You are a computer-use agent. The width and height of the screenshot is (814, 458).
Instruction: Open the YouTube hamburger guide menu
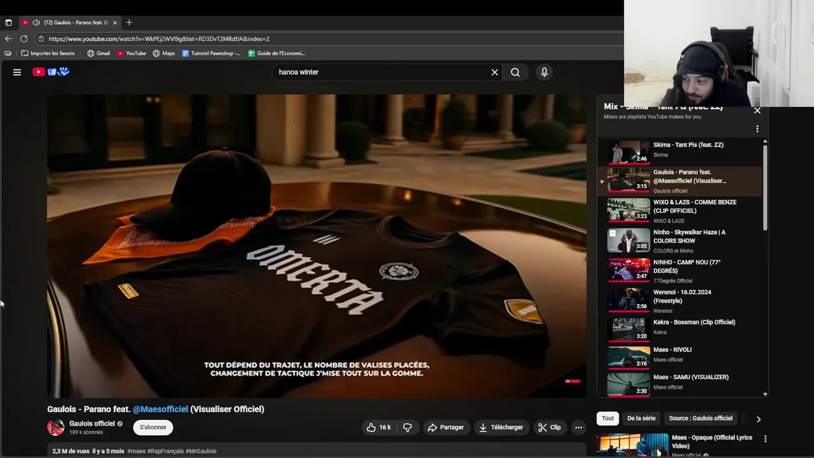tap(17, 72)
